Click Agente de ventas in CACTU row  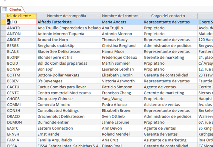click(170, 87)
